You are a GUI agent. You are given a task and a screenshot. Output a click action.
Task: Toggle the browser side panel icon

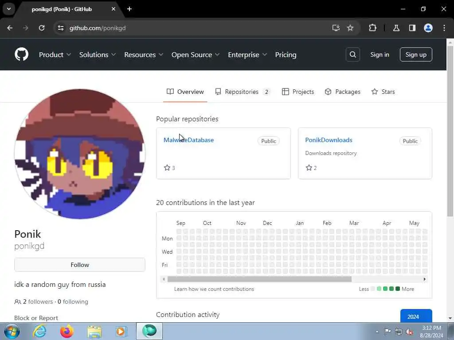(412, 28)
